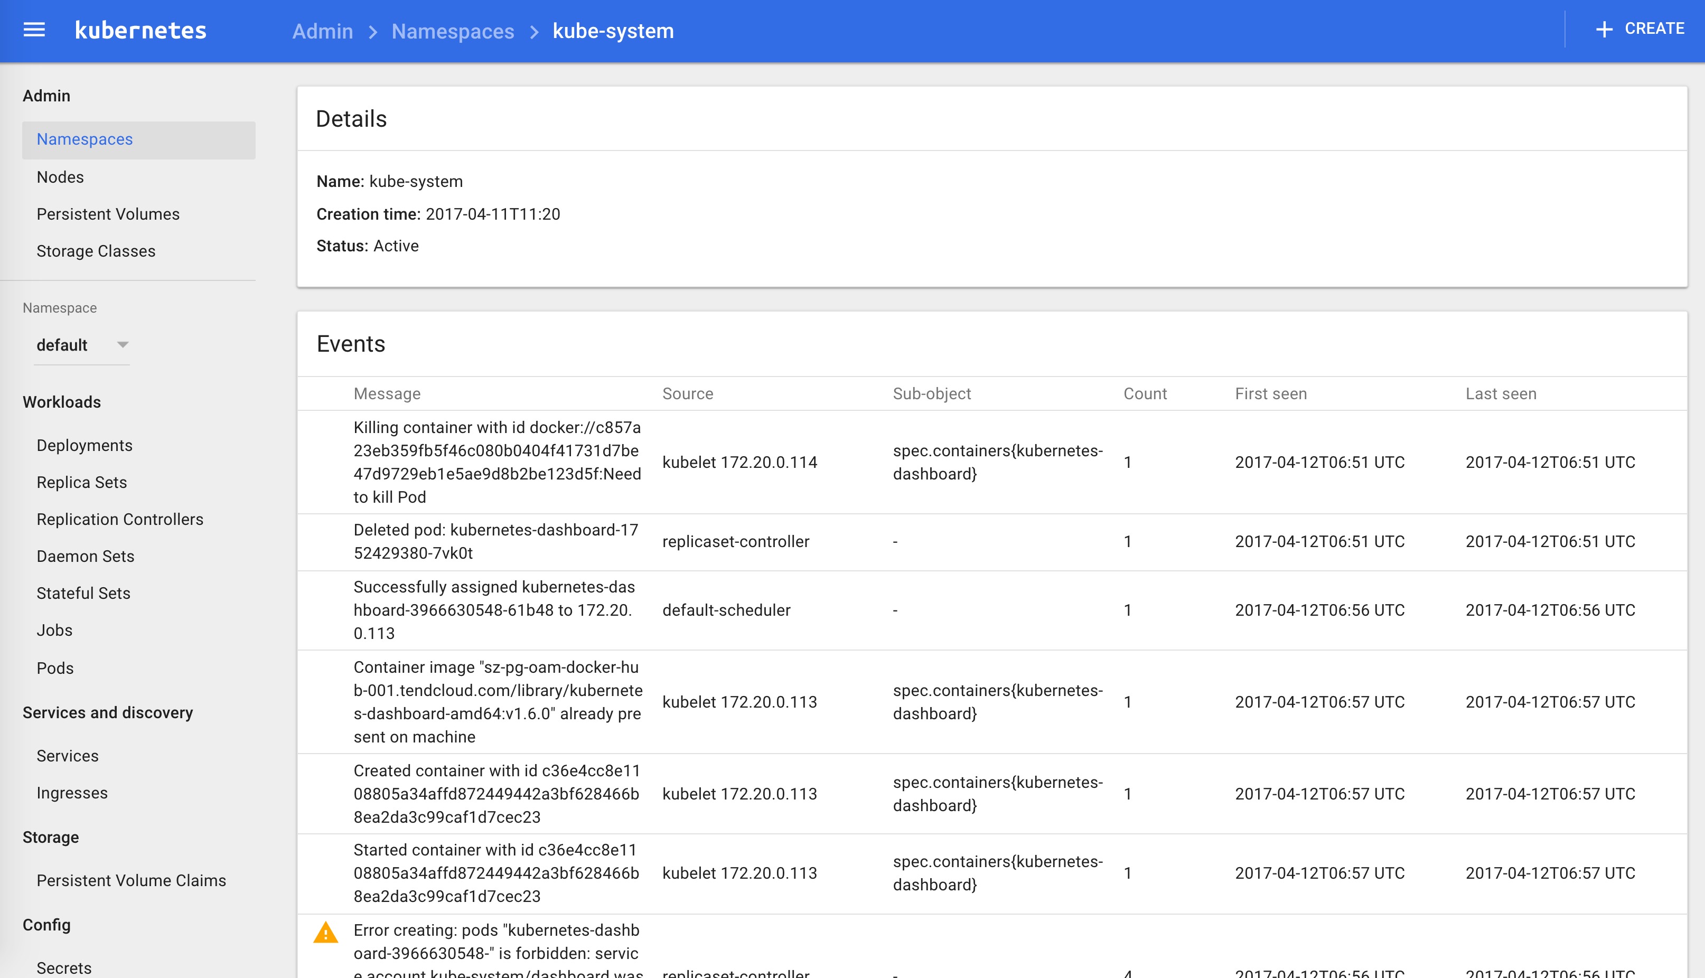
Task: Open the Pods workload view
Action: pyautogui.click(x=55, y=666)
